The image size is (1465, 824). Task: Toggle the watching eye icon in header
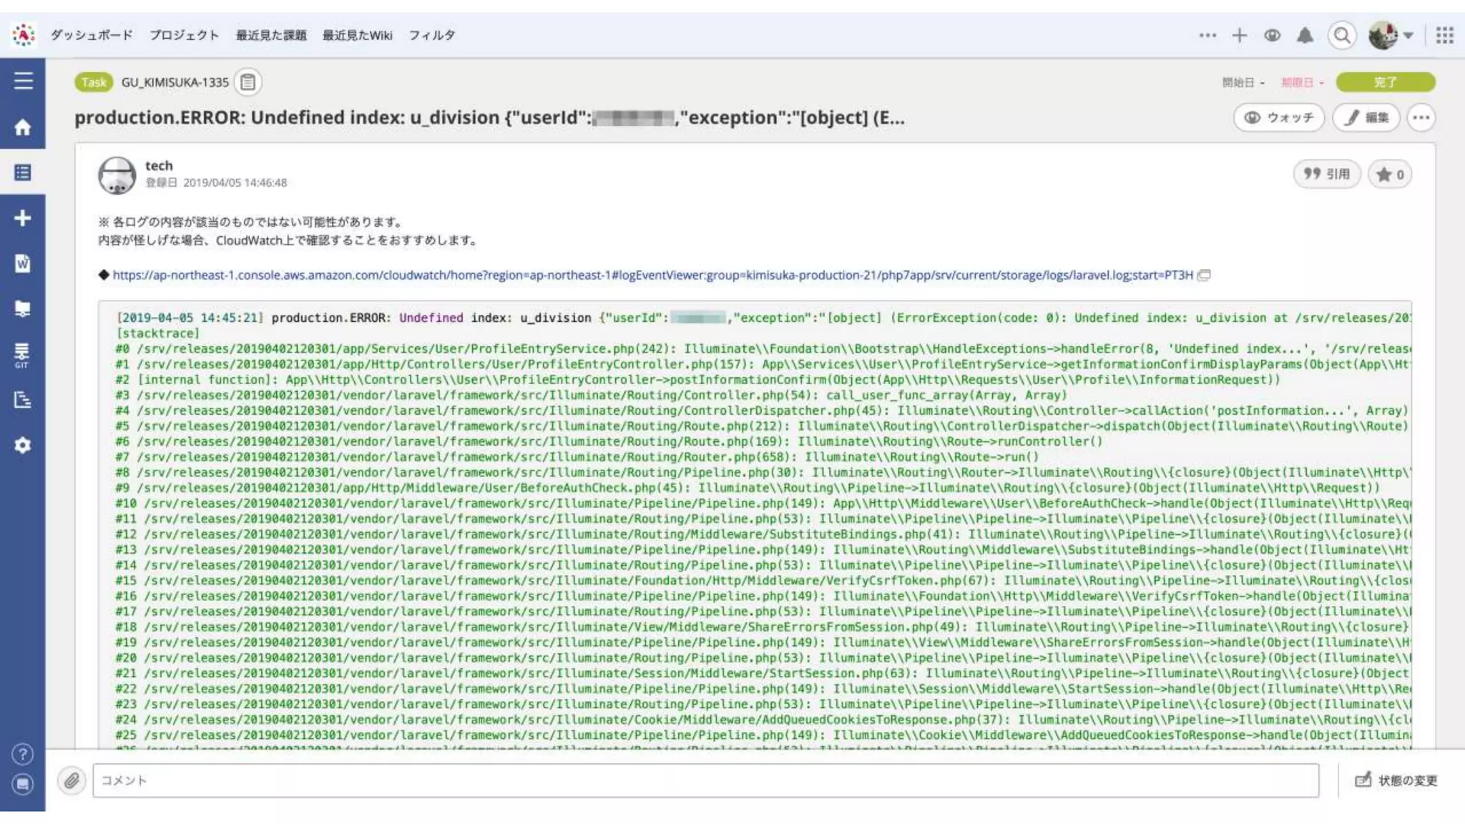(1272, 35)
